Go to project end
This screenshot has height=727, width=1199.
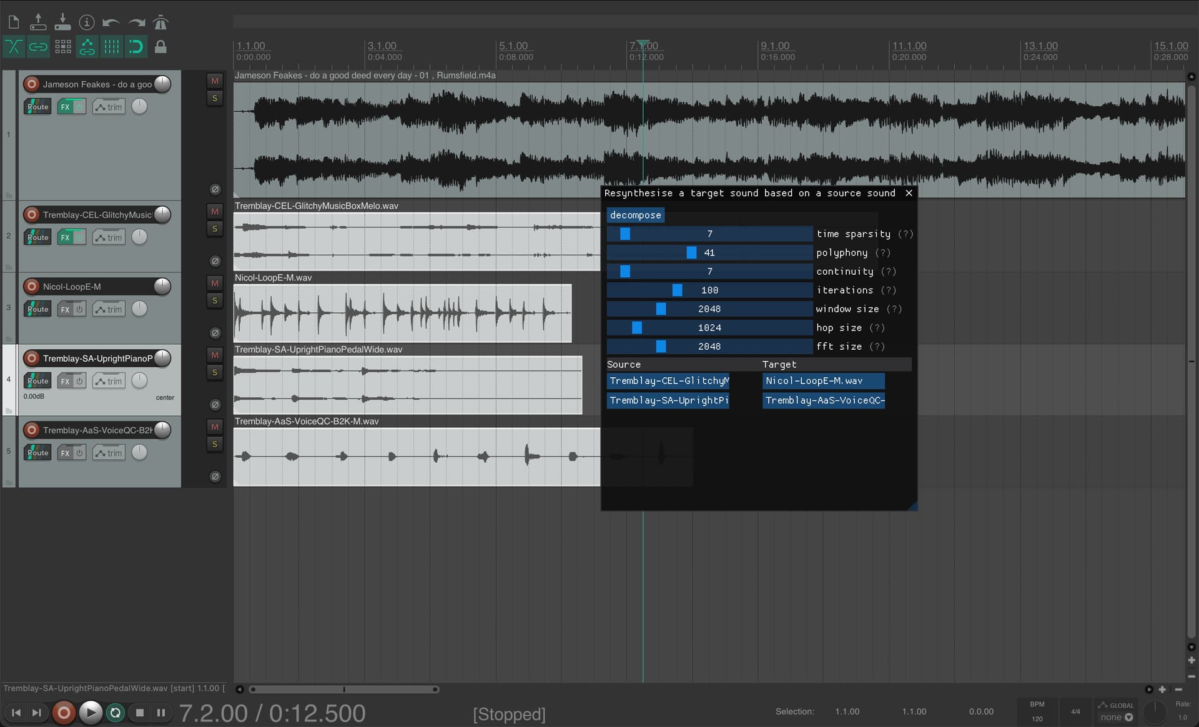tap(37, 713)
